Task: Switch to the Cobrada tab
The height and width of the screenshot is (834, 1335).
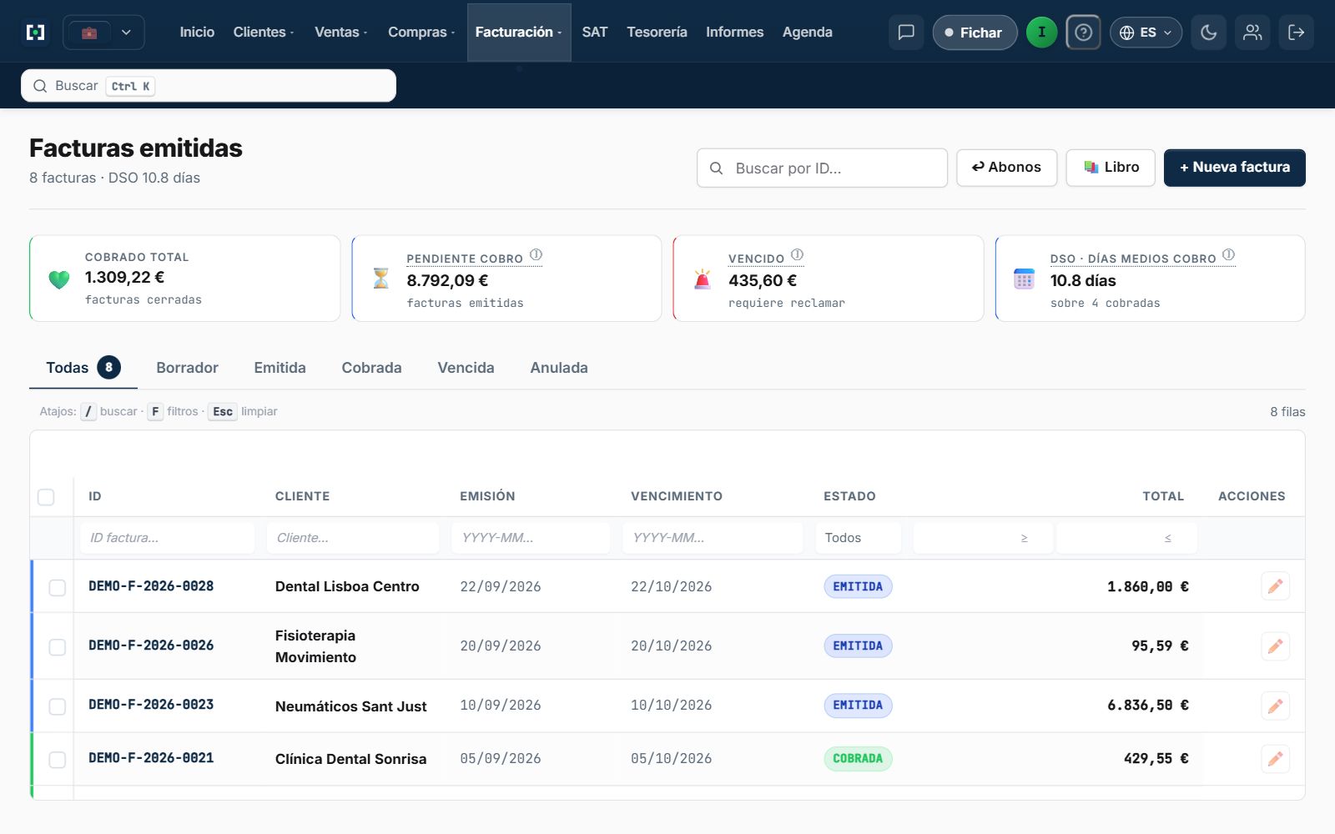Action: 371,368
